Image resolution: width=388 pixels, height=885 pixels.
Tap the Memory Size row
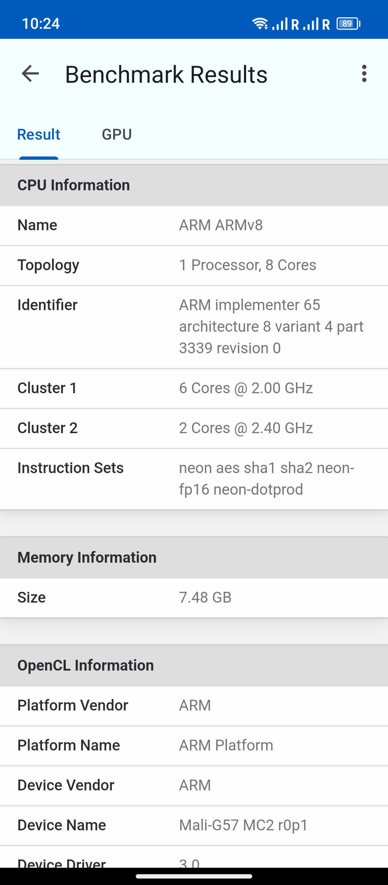pyautogui.click(x=194, y=598)
